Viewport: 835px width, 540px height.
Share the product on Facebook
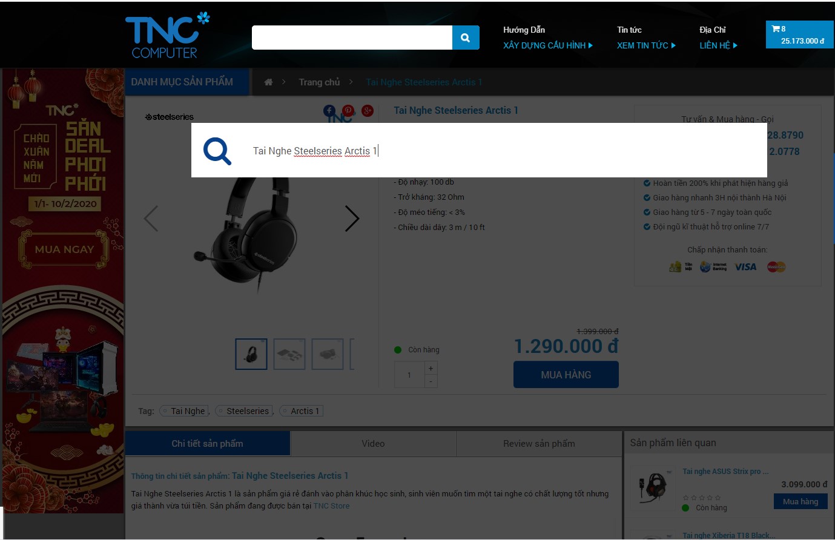click(329, 110)
